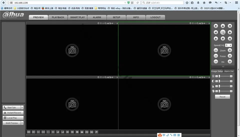Toggle audio in bottom-right video window
The width and height of the screenshot is (240, 137).
pyautogui.click(x=204, y=77)
